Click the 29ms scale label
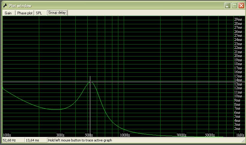 pyautogui.click(x=238, y=19)
